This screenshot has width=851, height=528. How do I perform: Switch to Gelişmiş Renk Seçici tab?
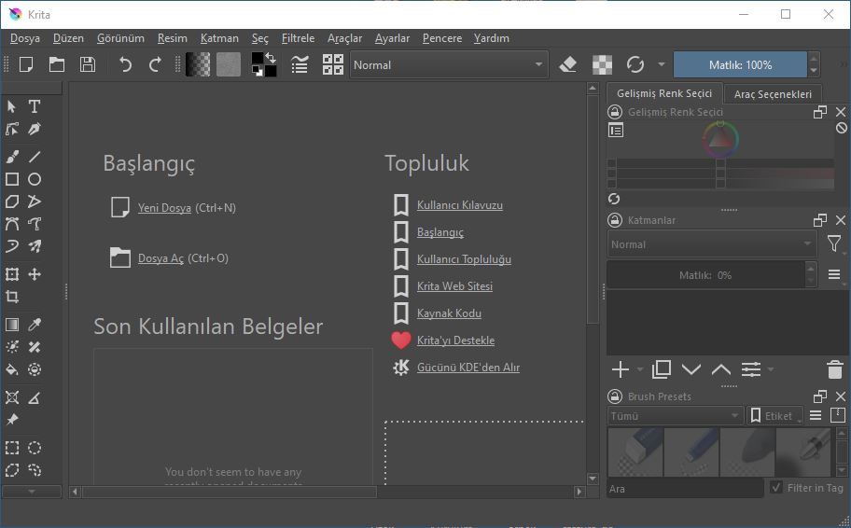664,92
